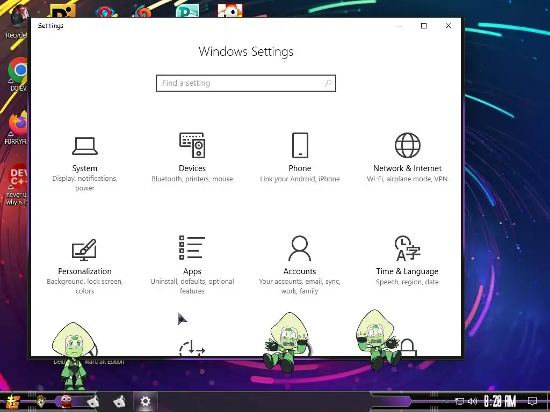The width and height of the screenshot is (550, 412).
Task: Select the Chrome desktop shortcut
Action: 18,75
